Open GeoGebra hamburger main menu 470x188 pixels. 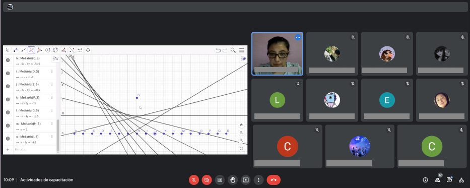pyautogui.click(x=242, y=50)
